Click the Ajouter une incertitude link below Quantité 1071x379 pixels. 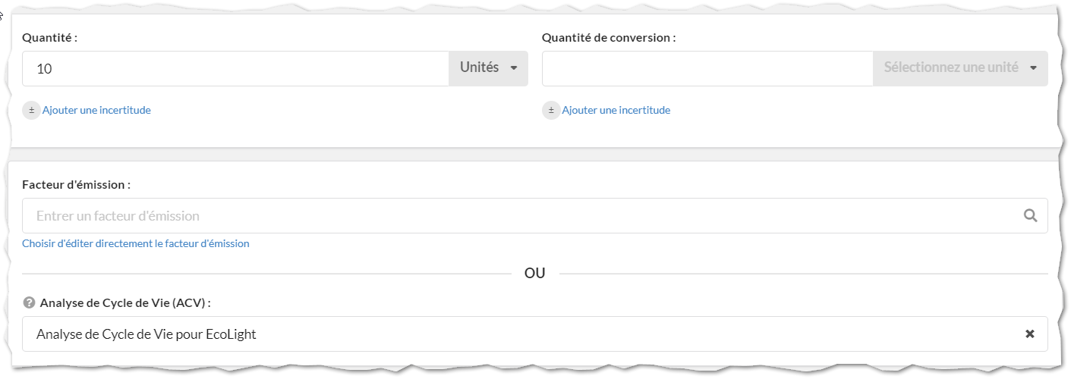coord(96,110)
